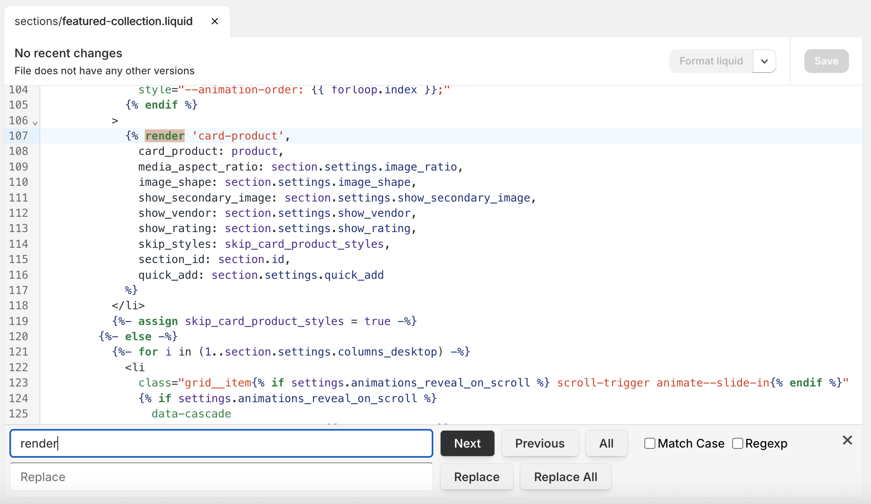871x504 pixels.
Task: Collapse the code fold on line 106
Action: click(35, 123)
